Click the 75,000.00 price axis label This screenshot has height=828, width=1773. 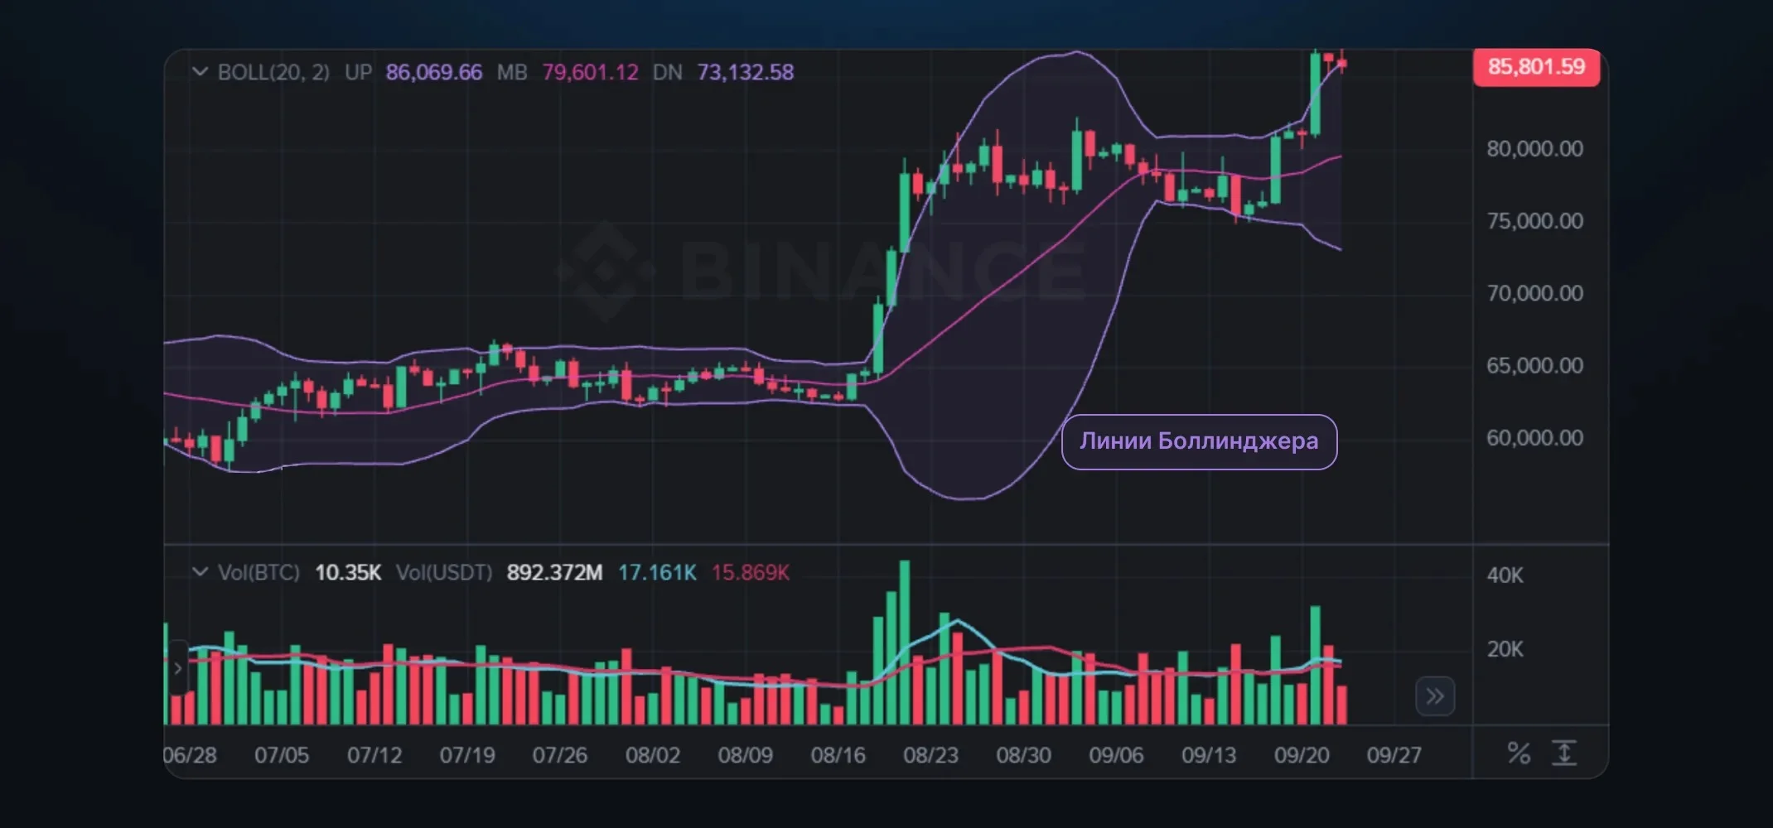[1534, 221]
